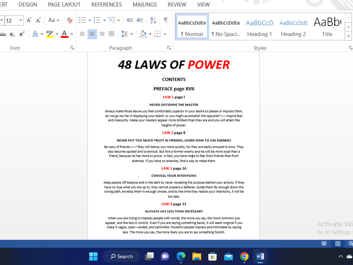This screenshot has width=353, height=265.
Task: Apply borders to selection
Action: click(x=157, y=34)
